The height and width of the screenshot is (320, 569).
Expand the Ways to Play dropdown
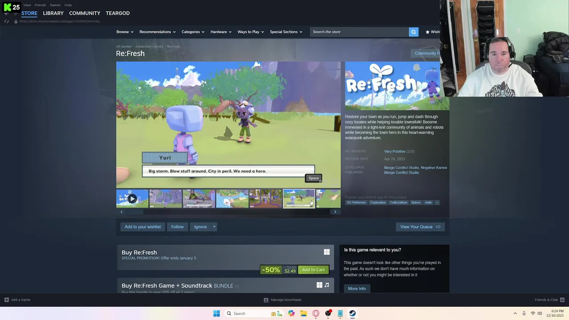pyautogui.click(x=251, y=32)
